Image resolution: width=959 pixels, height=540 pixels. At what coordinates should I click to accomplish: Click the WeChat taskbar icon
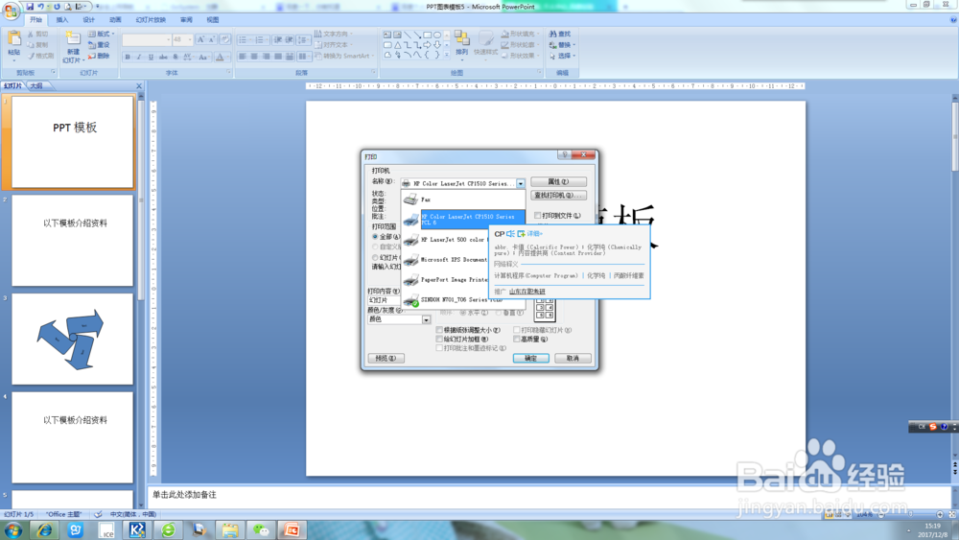click(261, 530)
